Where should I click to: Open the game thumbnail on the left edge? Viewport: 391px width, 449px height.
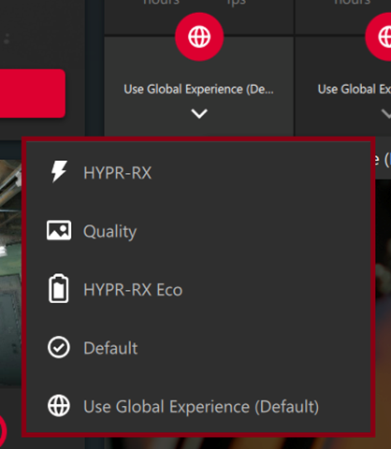click(x=10, y=274)
